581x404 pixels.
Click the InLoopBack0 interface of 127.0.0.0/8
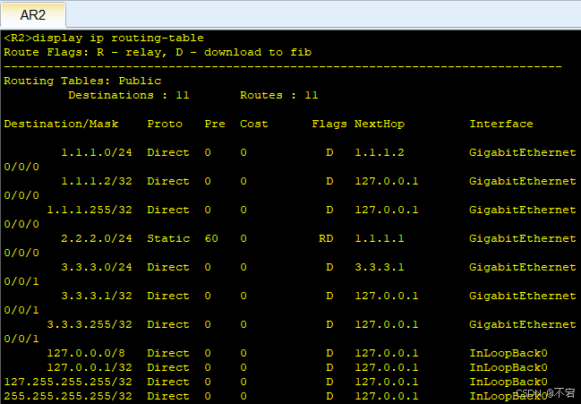508,353
